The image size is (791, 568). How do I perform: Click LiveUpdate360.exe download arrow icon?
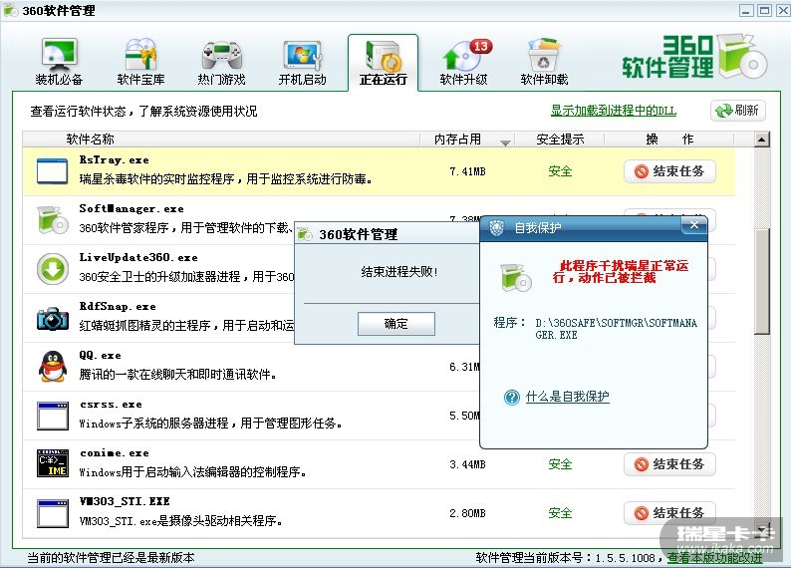(53, 269)
